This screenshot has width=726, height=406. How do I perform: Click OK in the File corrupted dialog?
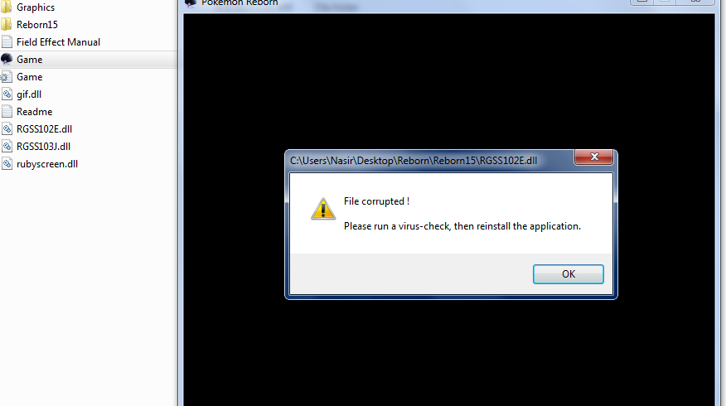coord(568,274)
